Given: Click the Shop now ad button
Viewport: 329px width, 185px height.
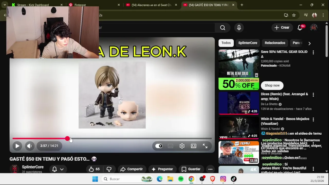Looking at the screenshot, I should click(x=272, y=85).
